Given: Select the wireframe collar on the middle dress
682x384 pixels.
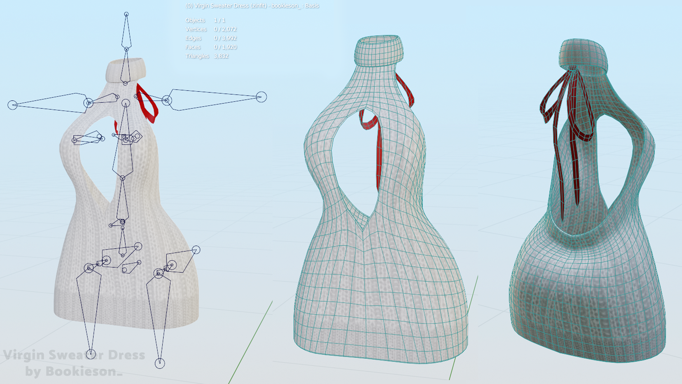Looking at the screenshot, I should tap(379, 50).
